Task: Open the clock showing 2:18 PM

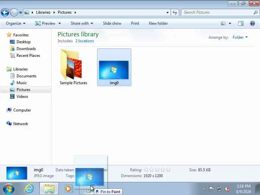Action: [243, 189]
